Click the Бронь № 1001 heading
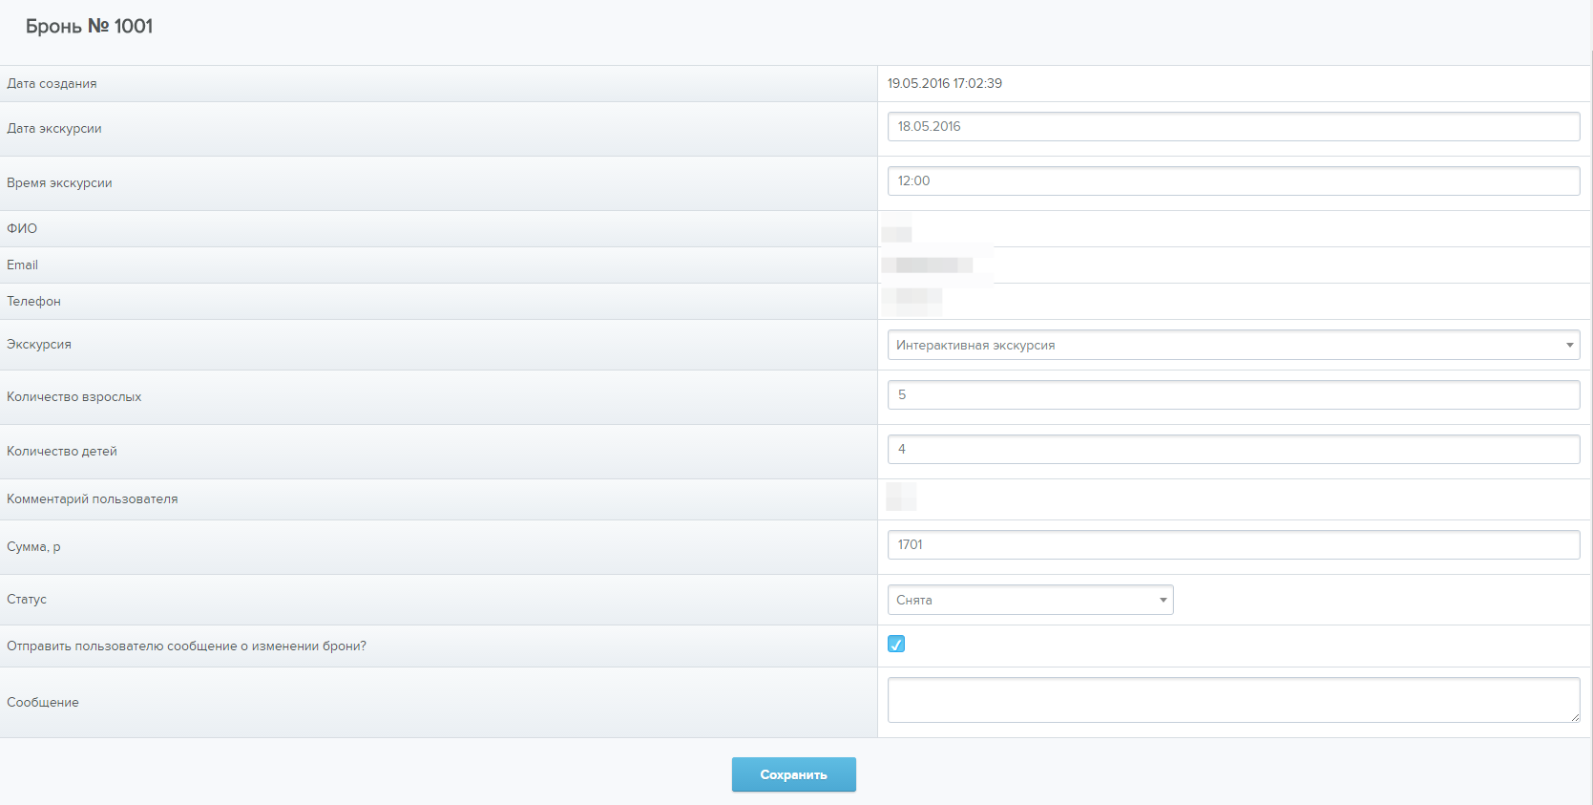The height and width of the screenshot is (805, 1593). click(x=89, y=27)
